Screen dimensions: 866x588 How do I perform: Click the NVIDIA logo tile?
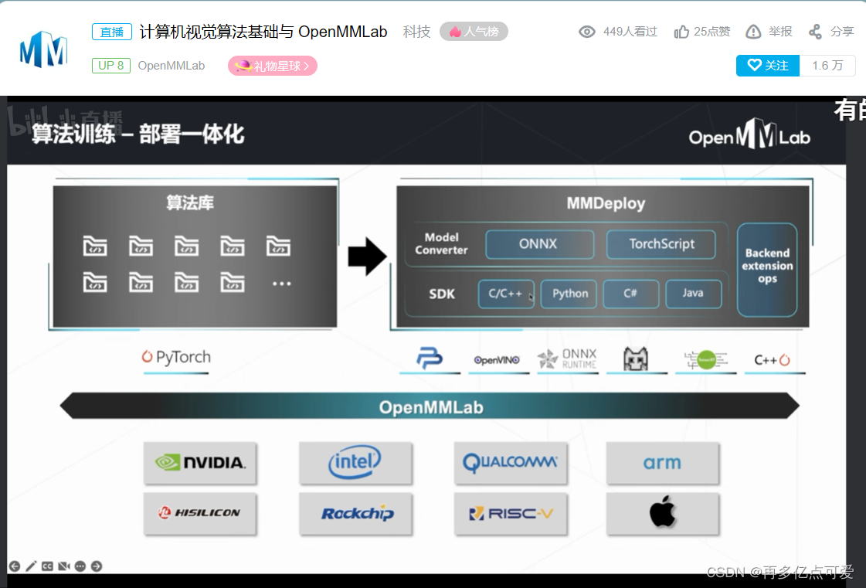(x=200, y=463)
